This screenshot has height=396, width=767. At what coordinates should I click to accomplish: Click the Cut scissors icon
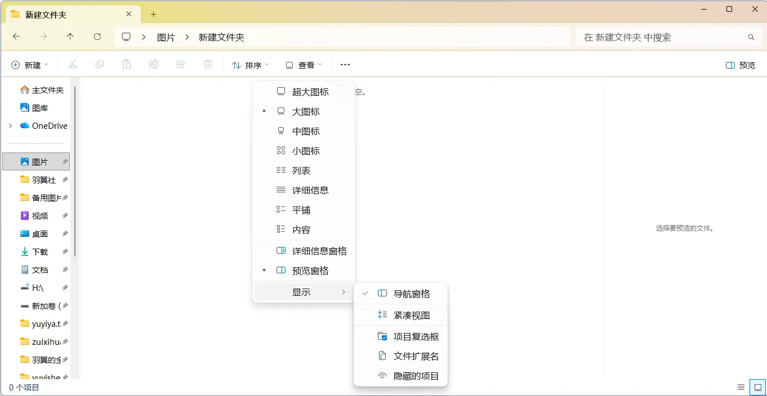click(x=73, y=65)
